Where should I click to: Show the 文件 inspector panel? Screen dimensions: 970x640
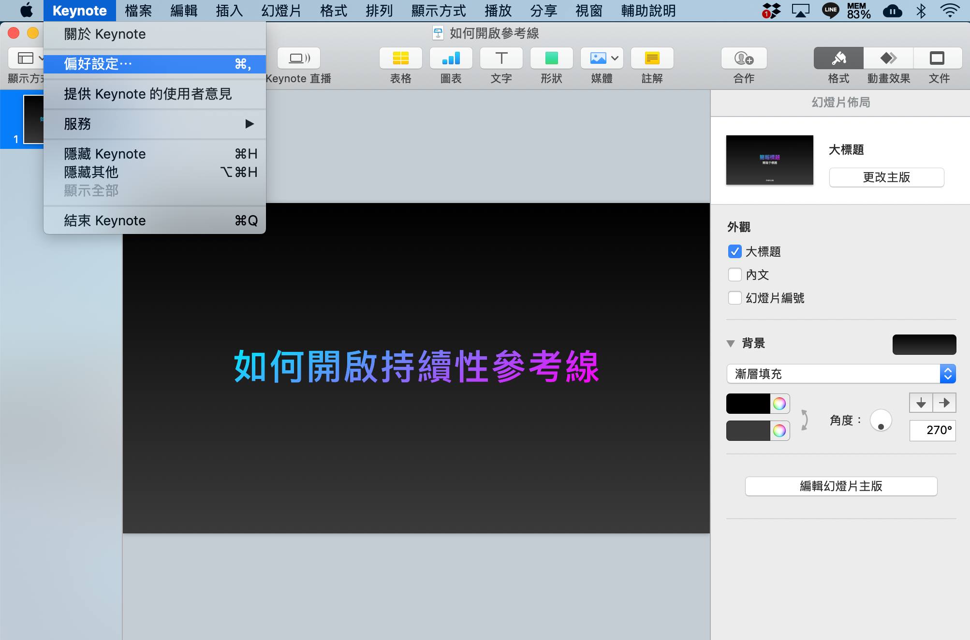click(938, 58)
